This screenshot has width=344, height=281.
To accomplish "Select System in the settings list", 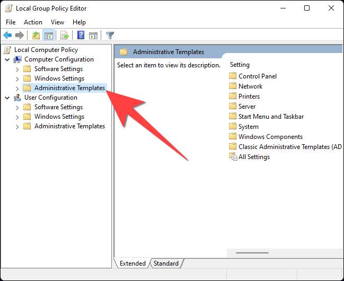I will 249,127.
